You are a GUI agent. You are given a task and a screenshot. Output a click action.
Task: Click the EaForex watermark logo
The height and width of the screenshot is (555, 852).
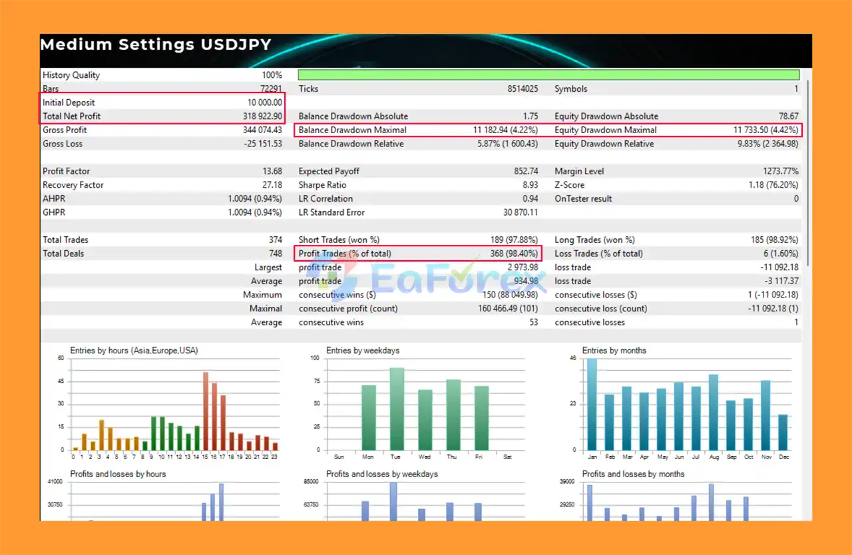coord(426,274)
